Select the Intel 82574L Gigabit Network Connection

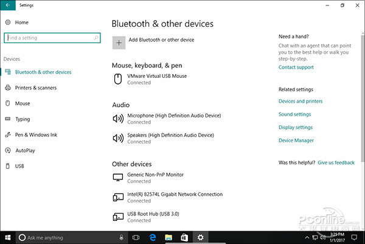point(175,197)
